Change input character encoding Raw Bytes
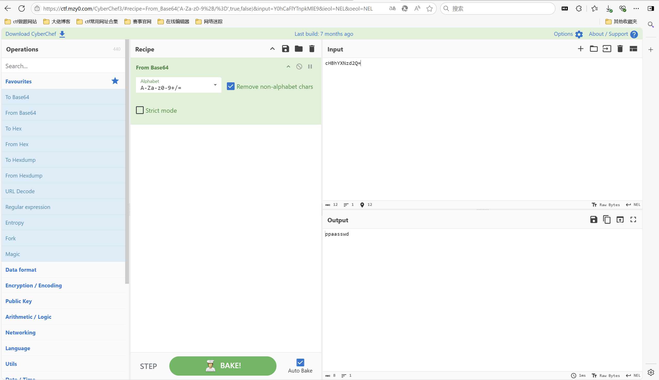The height and width of the screenshot is (380, 659). pyautogui.click(x=606, y=205)
